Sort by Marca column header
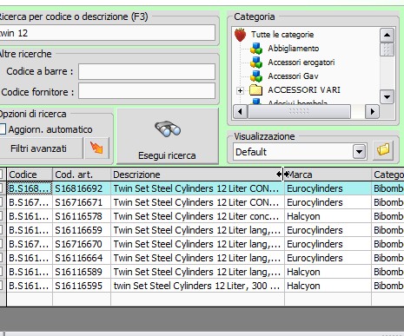Screen dimensions: 404x336 tap(328, 175)
